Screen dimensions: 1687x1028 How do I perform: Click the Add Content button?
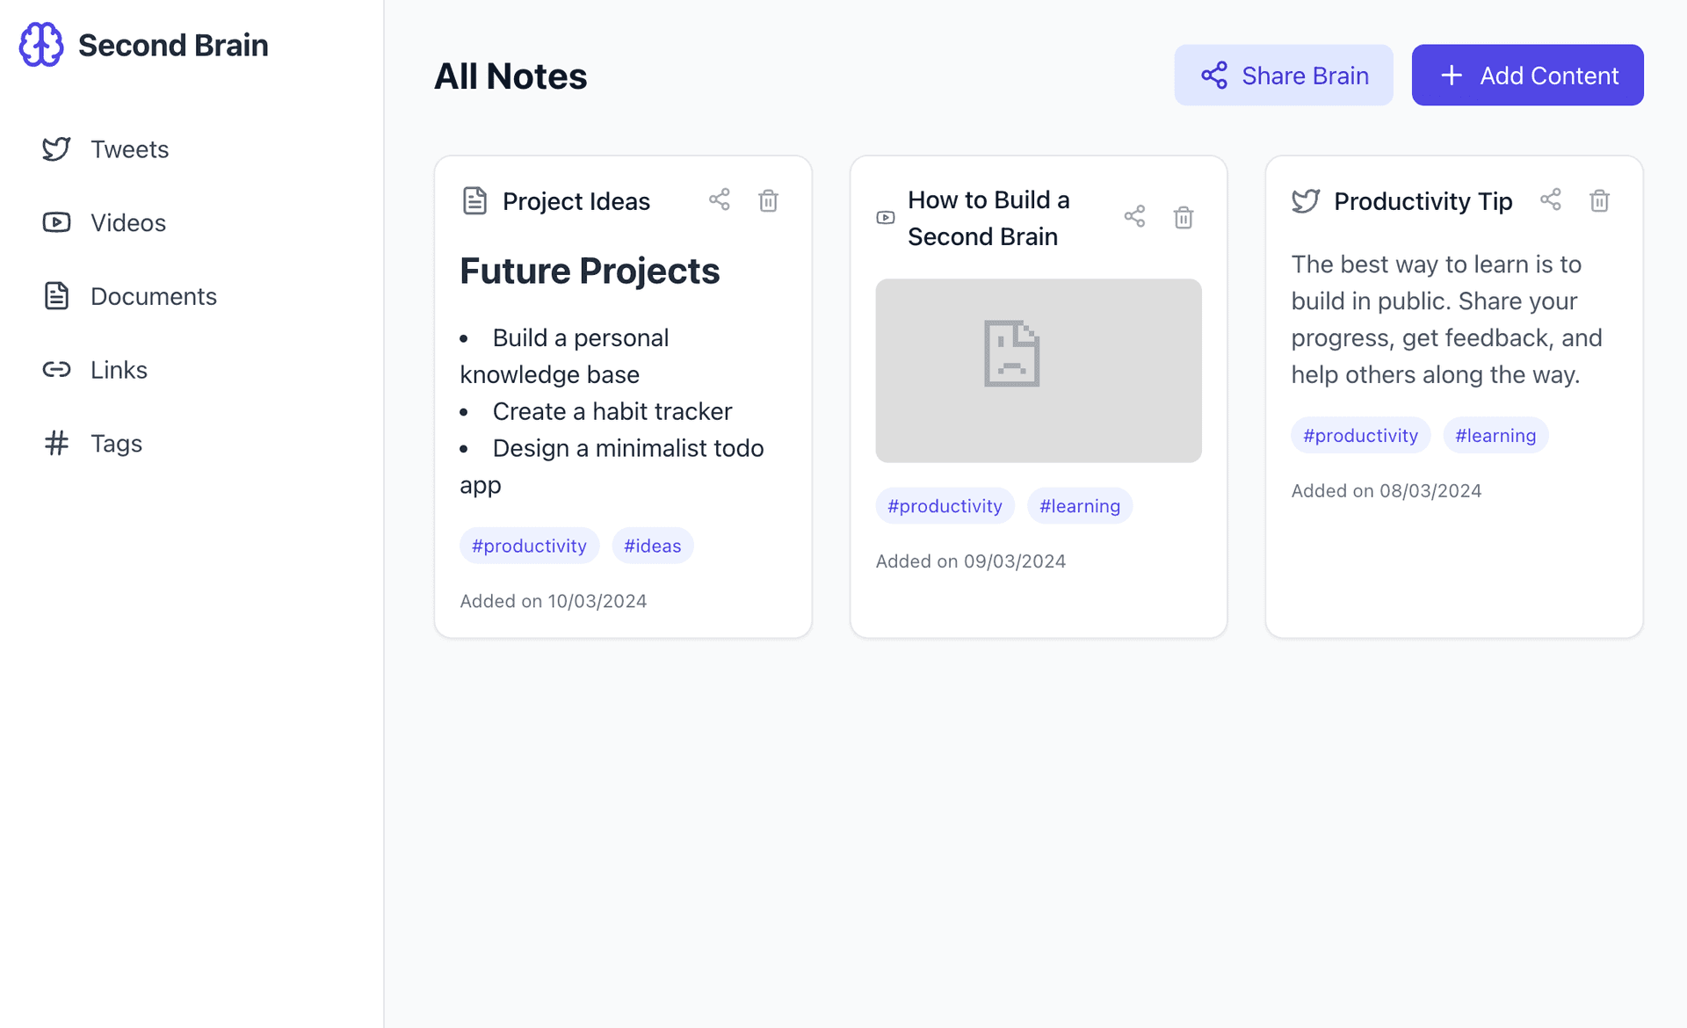1527,76
